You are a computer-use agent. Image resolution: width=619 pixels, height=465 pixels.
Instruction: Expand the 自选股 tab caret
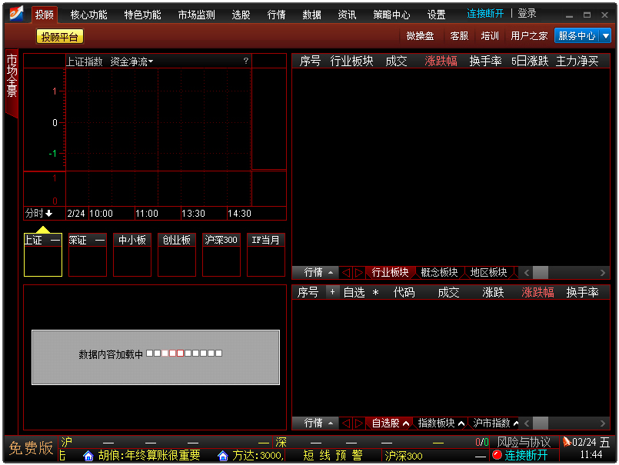[405, 423]
